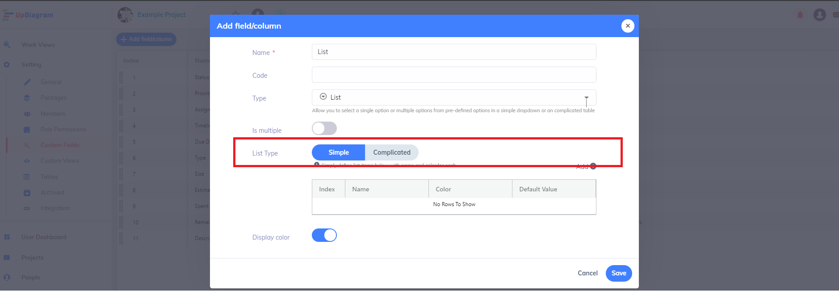The width and height of the screenshot is (839, 304).
Task: Open the Type dropdown arrow
Action: (586, 97)
